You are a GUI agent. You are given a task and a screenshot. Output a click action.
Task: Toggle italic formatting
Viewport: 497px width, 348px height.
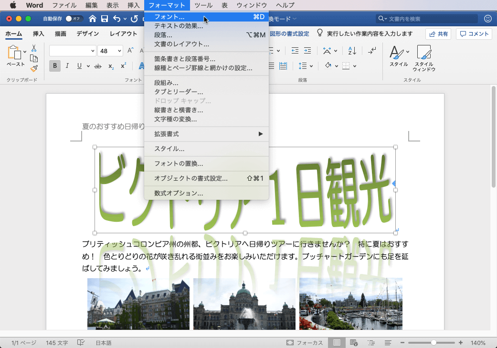tap(67, 65)
